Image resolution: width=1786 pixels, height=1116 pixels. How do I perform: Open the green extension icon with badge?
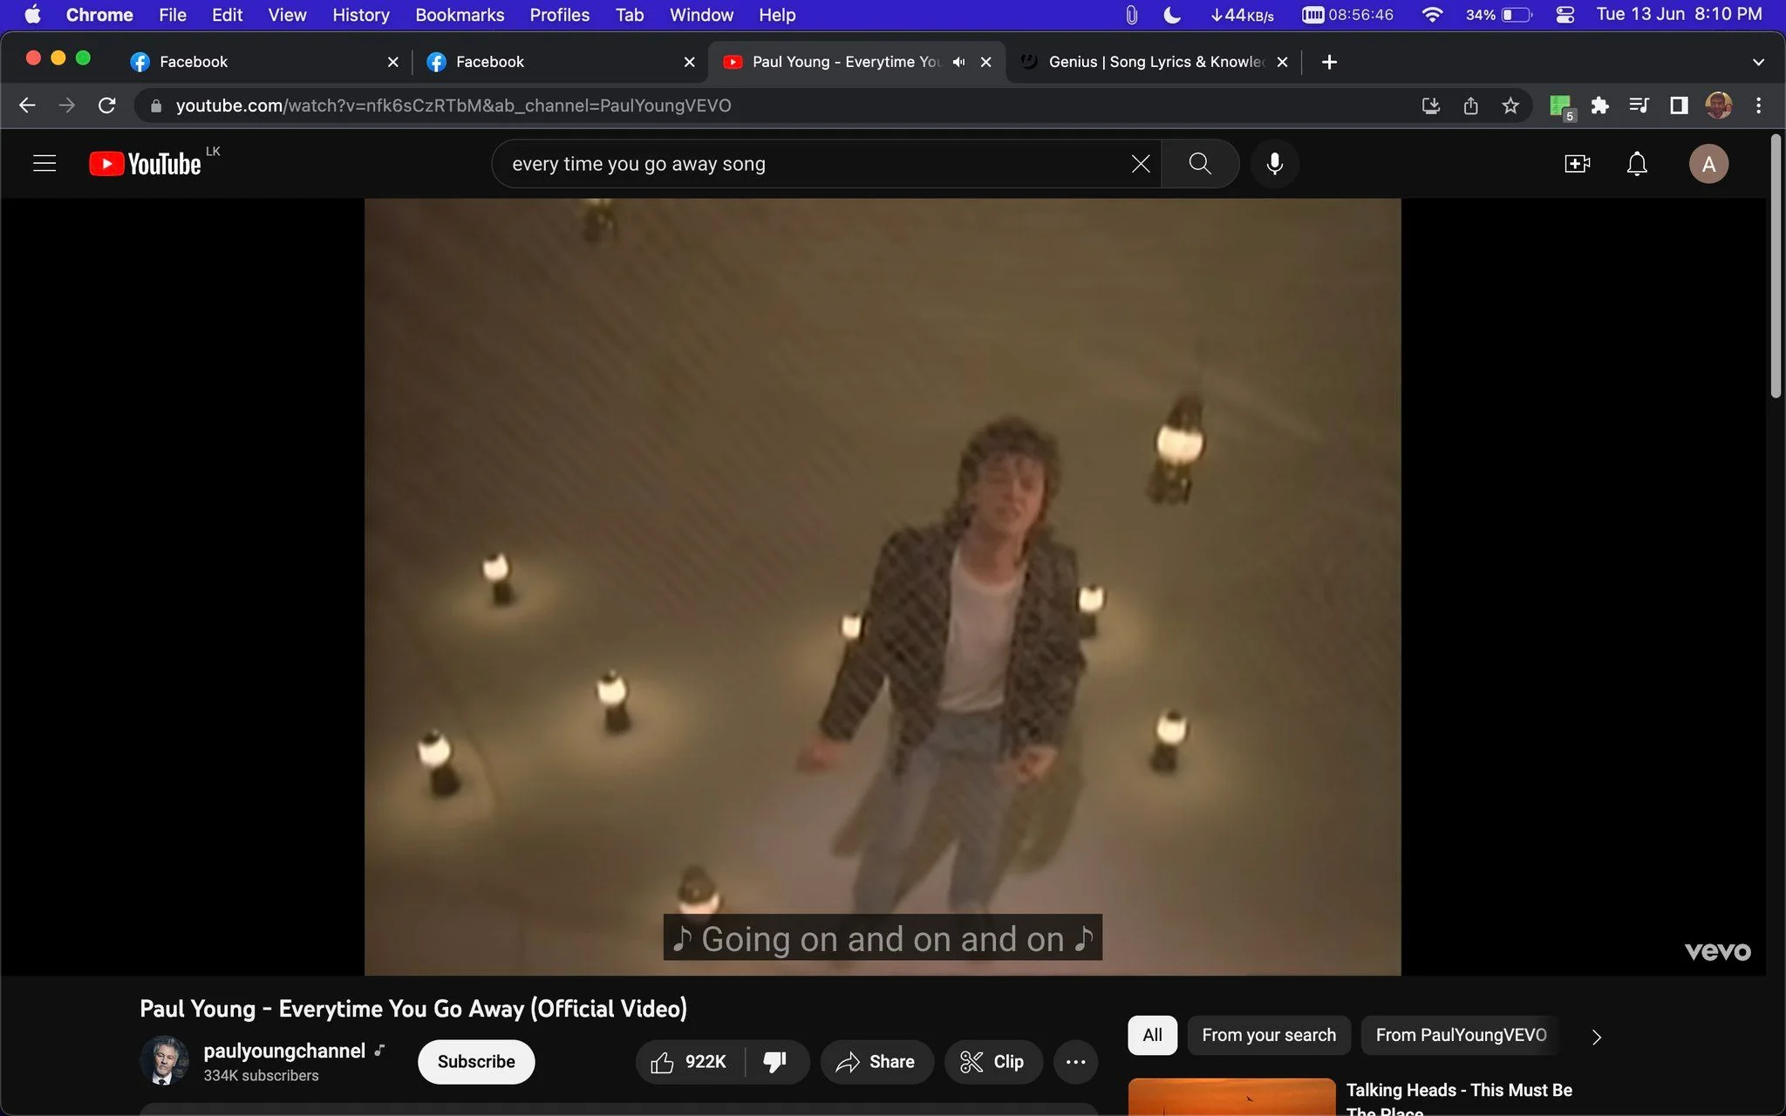point(1561,106)
